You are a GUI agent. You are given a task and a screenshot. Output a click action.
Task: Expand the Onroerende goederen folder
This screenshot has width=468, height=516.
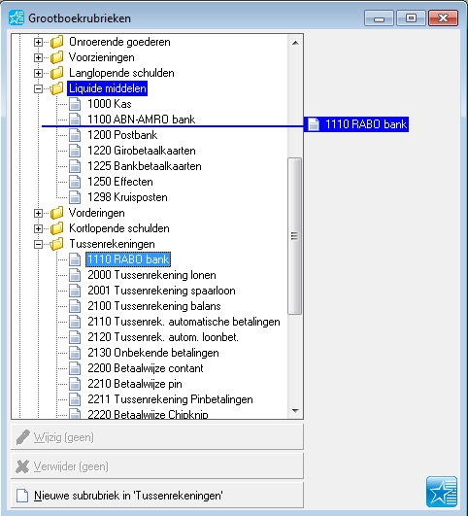pos(38,42)
